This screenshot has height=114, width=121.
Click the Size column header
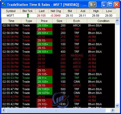click(59, 21)
